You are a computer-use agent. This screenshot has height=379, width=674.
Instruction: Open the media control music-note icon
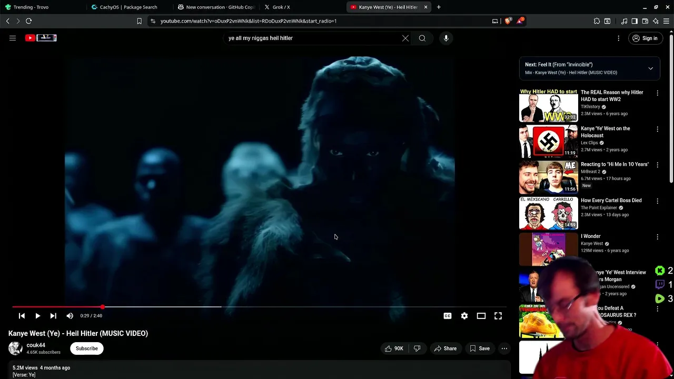coord(624,21)
